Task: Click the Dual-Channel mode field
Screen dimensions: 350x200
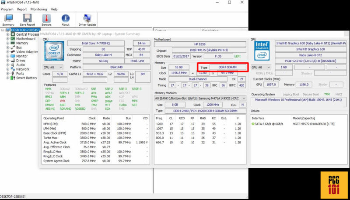Action: tap(198, 79)
